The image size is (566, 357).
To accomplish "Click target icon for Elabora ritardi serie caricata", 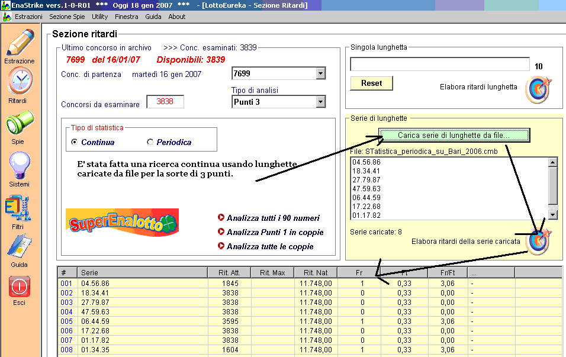I will 538,242.
